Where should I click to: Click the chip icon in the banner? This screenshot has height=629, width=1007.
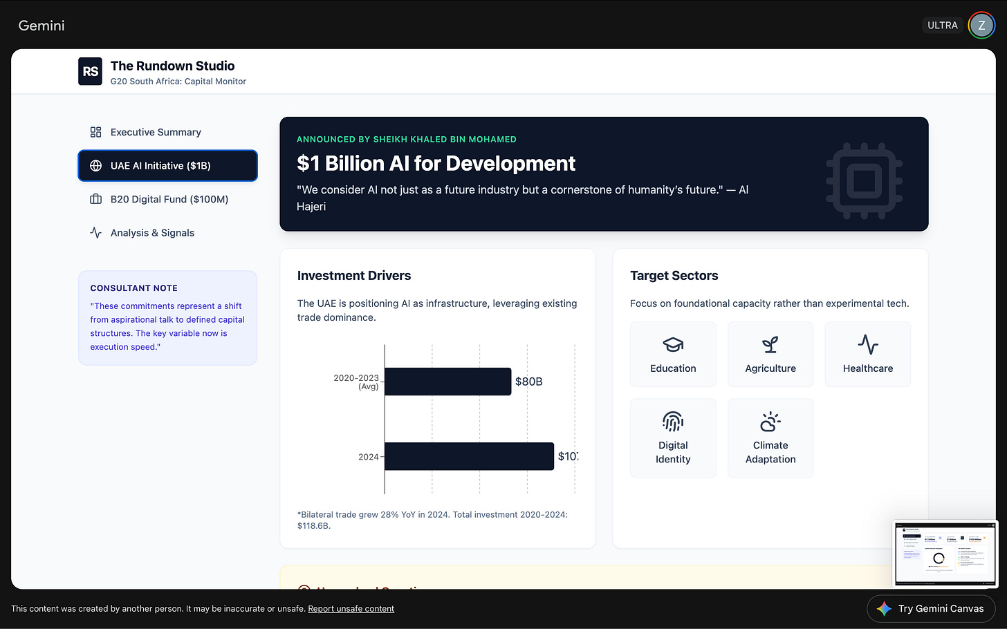865,181
